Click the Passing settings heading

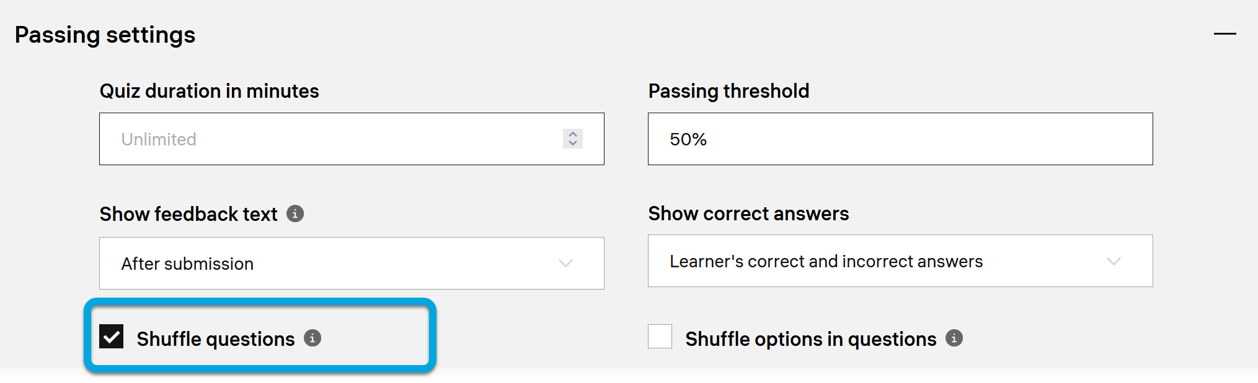click(105, 35)
